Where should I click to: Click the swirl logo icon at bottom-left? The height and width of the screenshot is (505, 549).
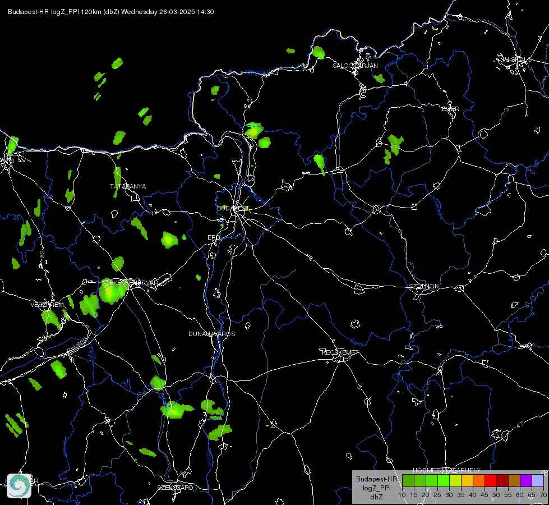[x=19, y=486]
